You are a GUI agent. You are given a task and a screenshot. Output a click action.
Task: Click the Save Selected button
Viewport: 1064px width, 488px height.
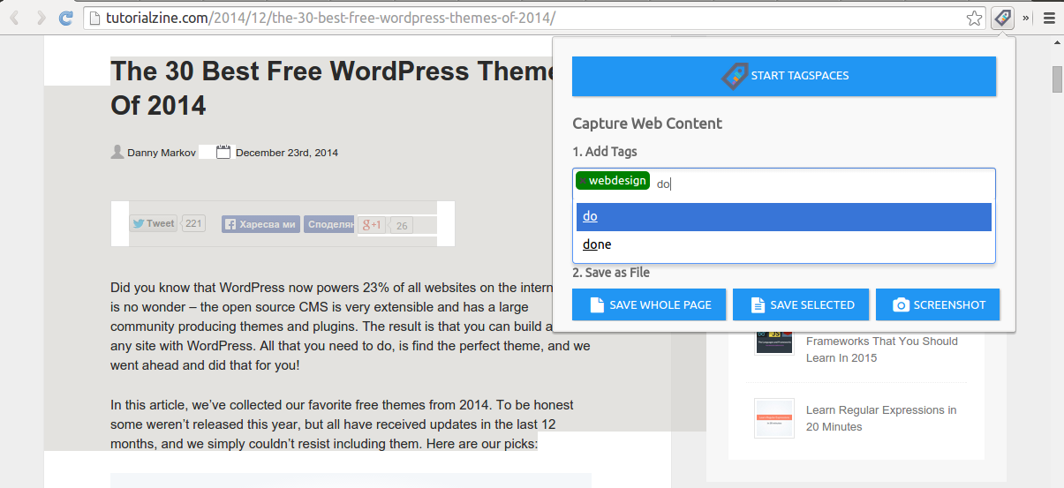coord(801,304)
